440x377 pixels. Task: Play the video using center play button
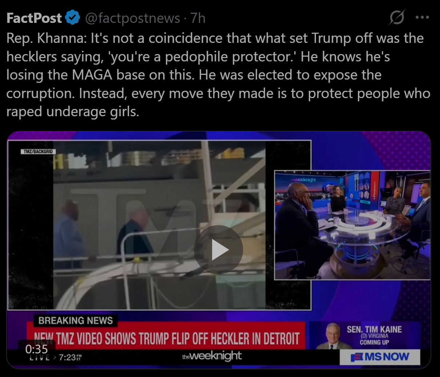coord(219,250)
